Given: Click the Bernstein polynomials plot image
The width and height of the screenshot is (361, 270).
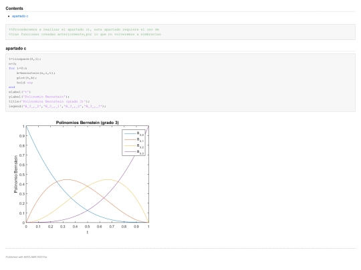Looking at the screenshot, I should coord(82,177).
